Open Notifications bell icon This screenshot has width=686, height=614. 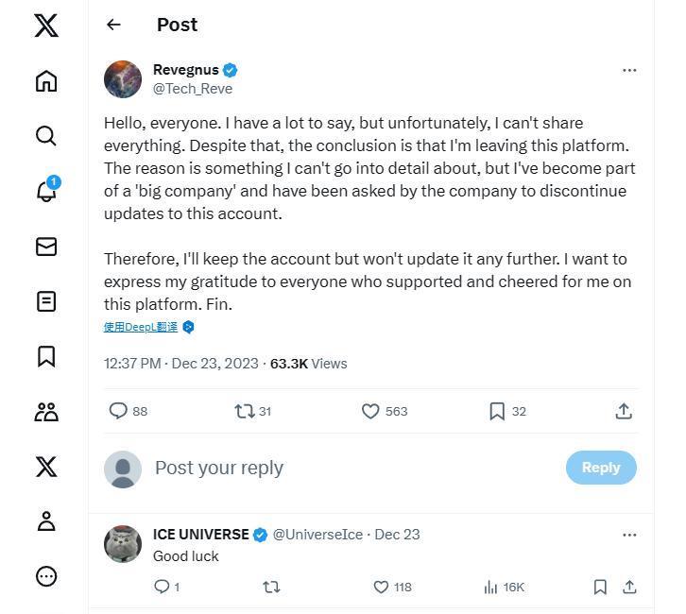(x=45, y=191)
